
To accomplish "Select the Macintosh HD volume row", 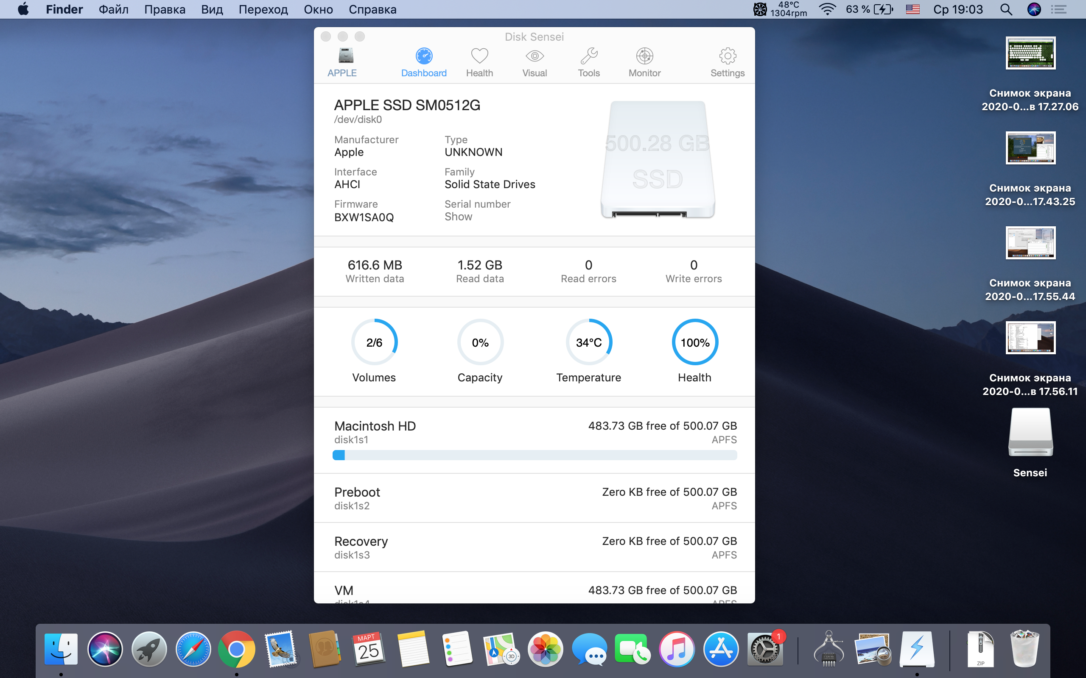I will [x=535, y=440].
